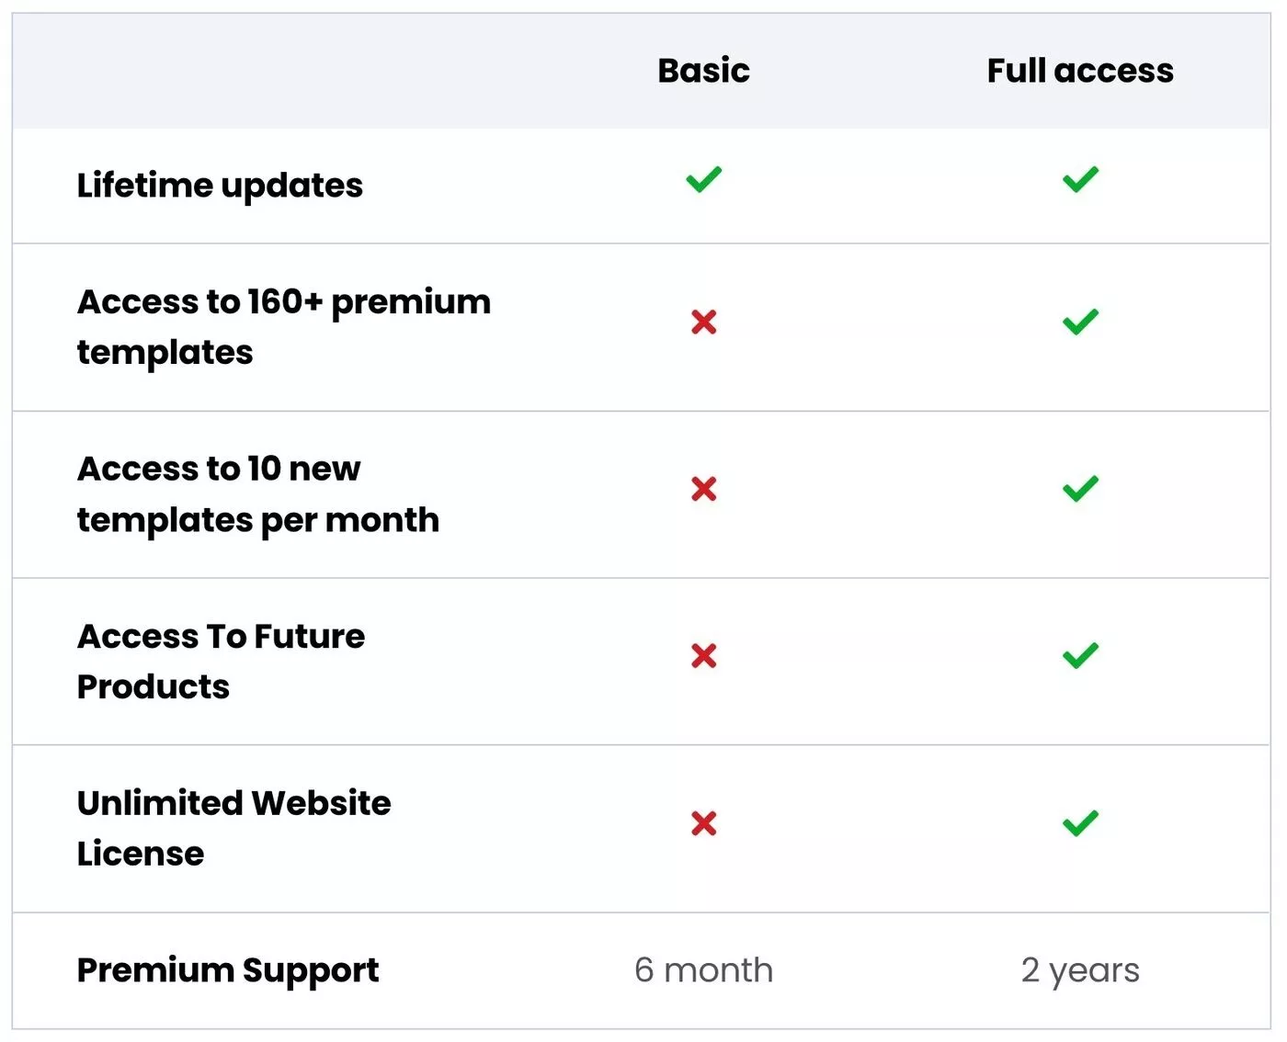Click the Basic checkmark for Lifetime updates

point(703,180)
